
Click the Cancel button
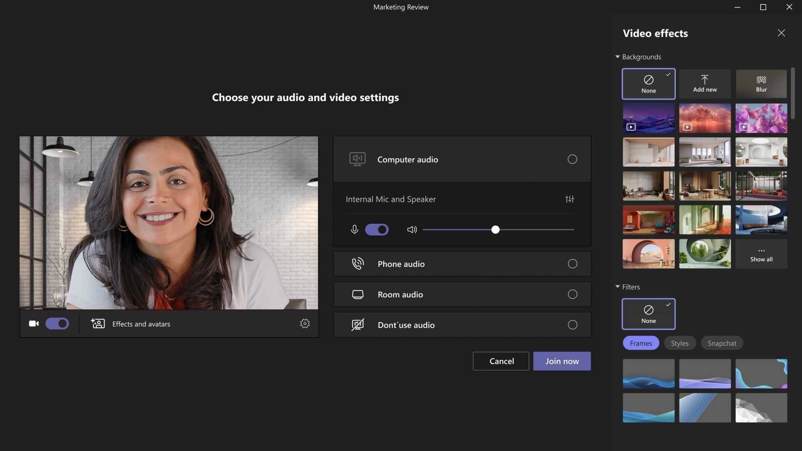[502, 361]
